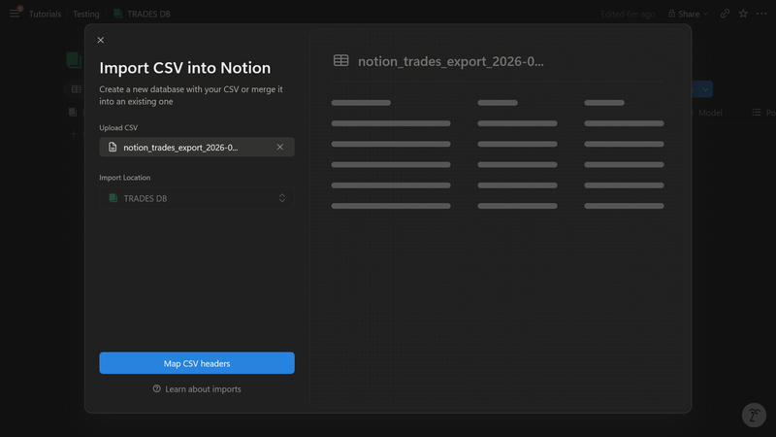Open the page options three-dots menu
This screenshot has width=776, height=437.
[761, 14]
